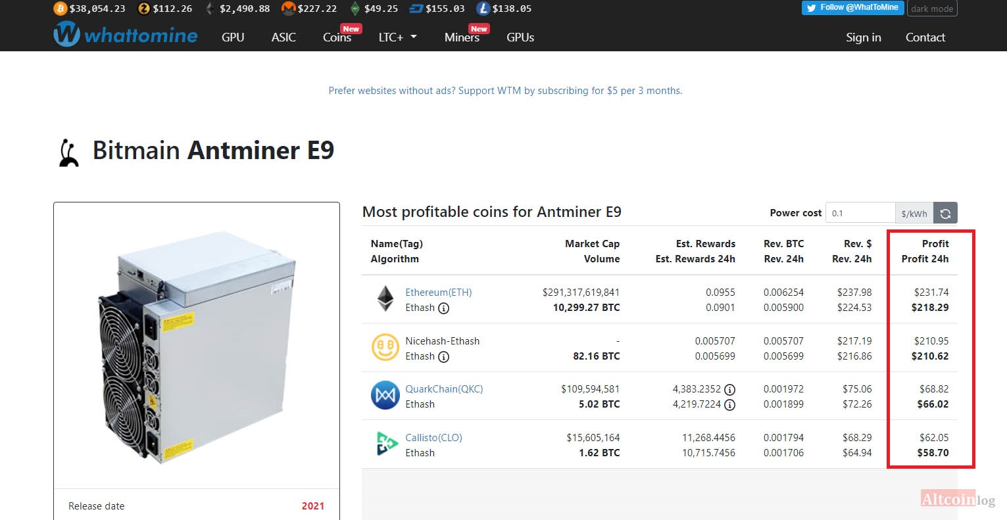Go to the Coins page

[337, 37]
